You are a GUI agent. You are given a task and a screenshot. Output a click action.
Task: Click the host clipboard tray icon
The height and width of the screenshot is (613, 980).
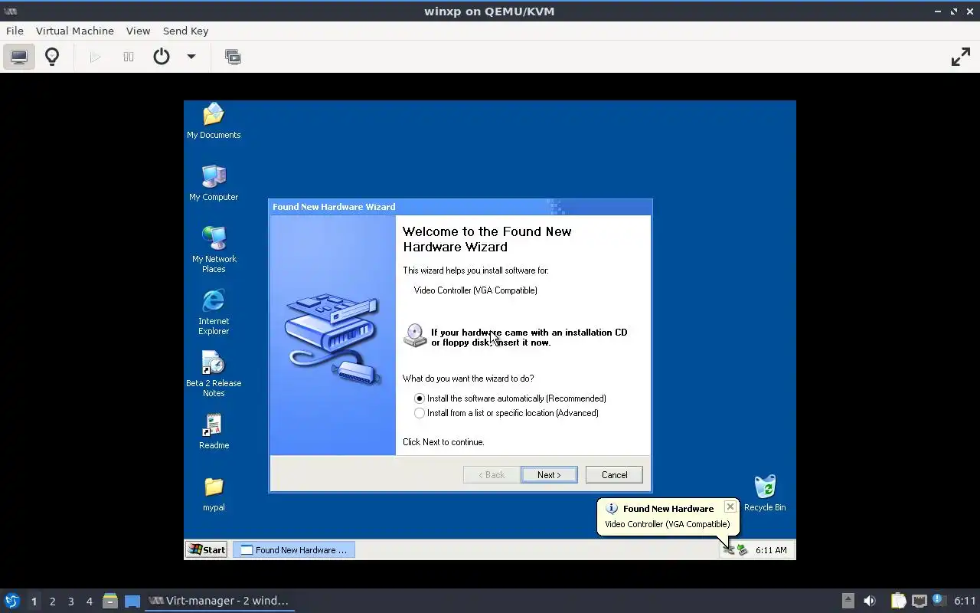coord(898,601)
